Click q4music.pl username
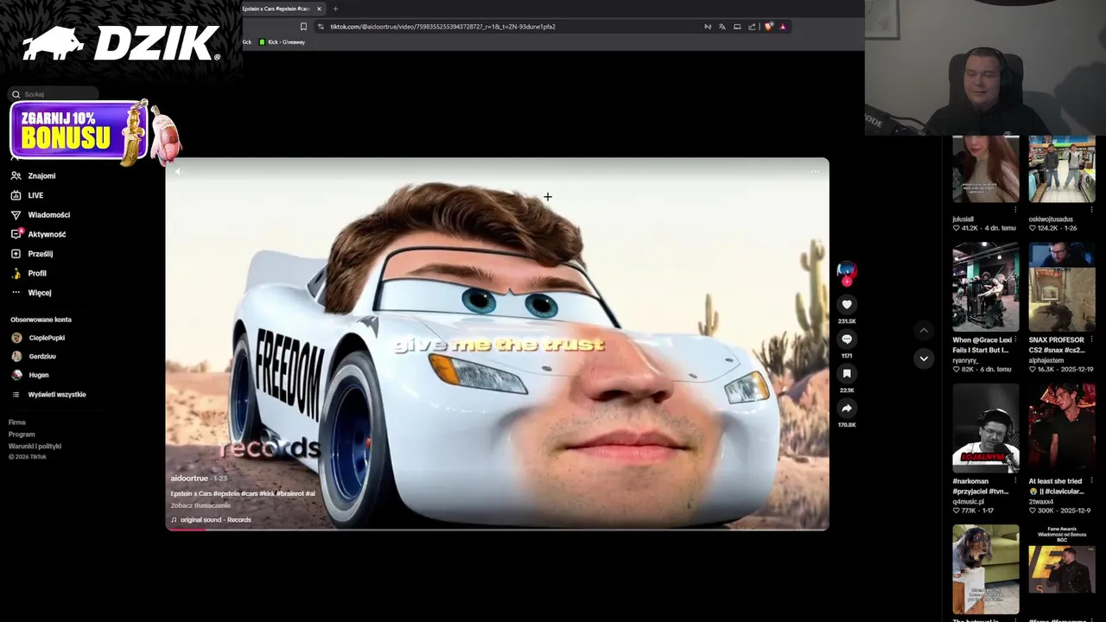1106x622 pixels. pyautogui.click(x=968, y=501)
